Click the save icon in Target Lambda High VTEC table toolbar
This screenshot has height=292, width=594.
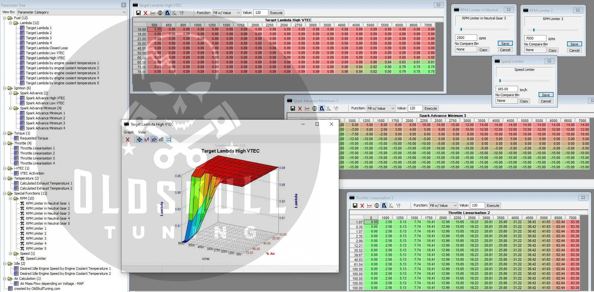point(138,13)
